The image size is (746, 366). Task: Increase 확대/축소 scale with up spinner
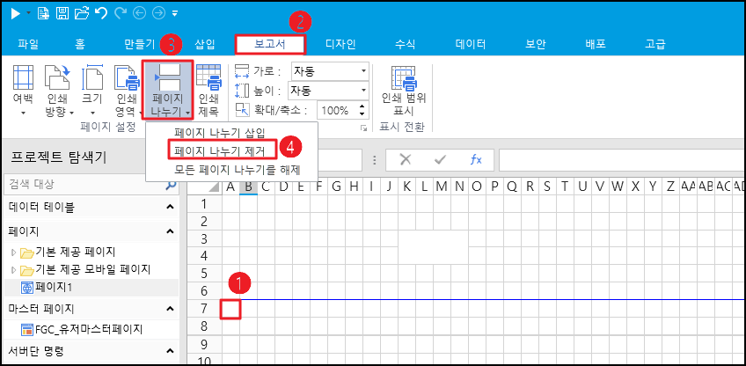click(x=362, y=106)
